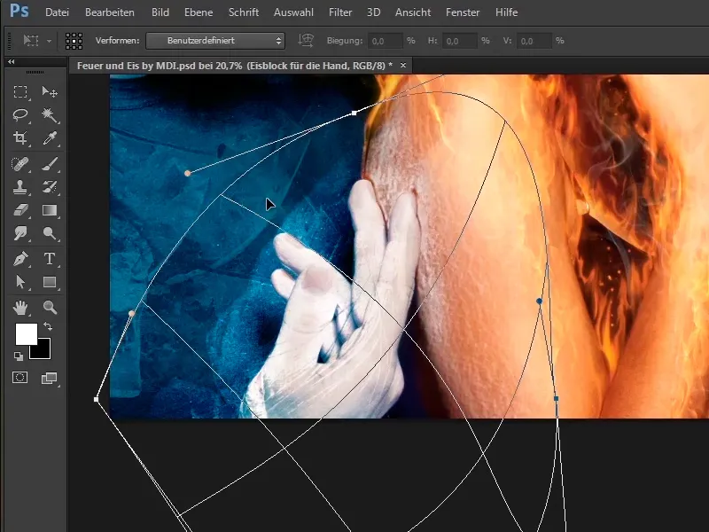
Task: Select the Smudge tool
Action: (x=20, y=233)
